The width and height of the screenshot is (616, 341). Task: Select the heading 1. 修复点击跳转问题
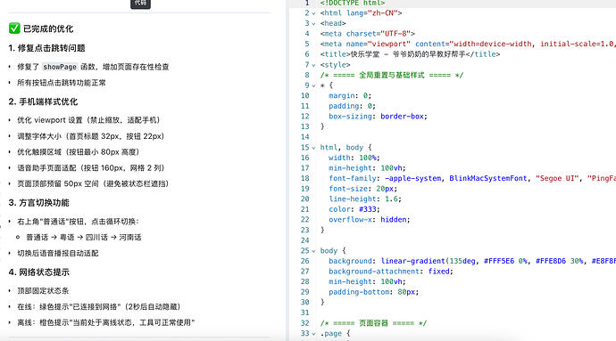click(x=46, y=48)
